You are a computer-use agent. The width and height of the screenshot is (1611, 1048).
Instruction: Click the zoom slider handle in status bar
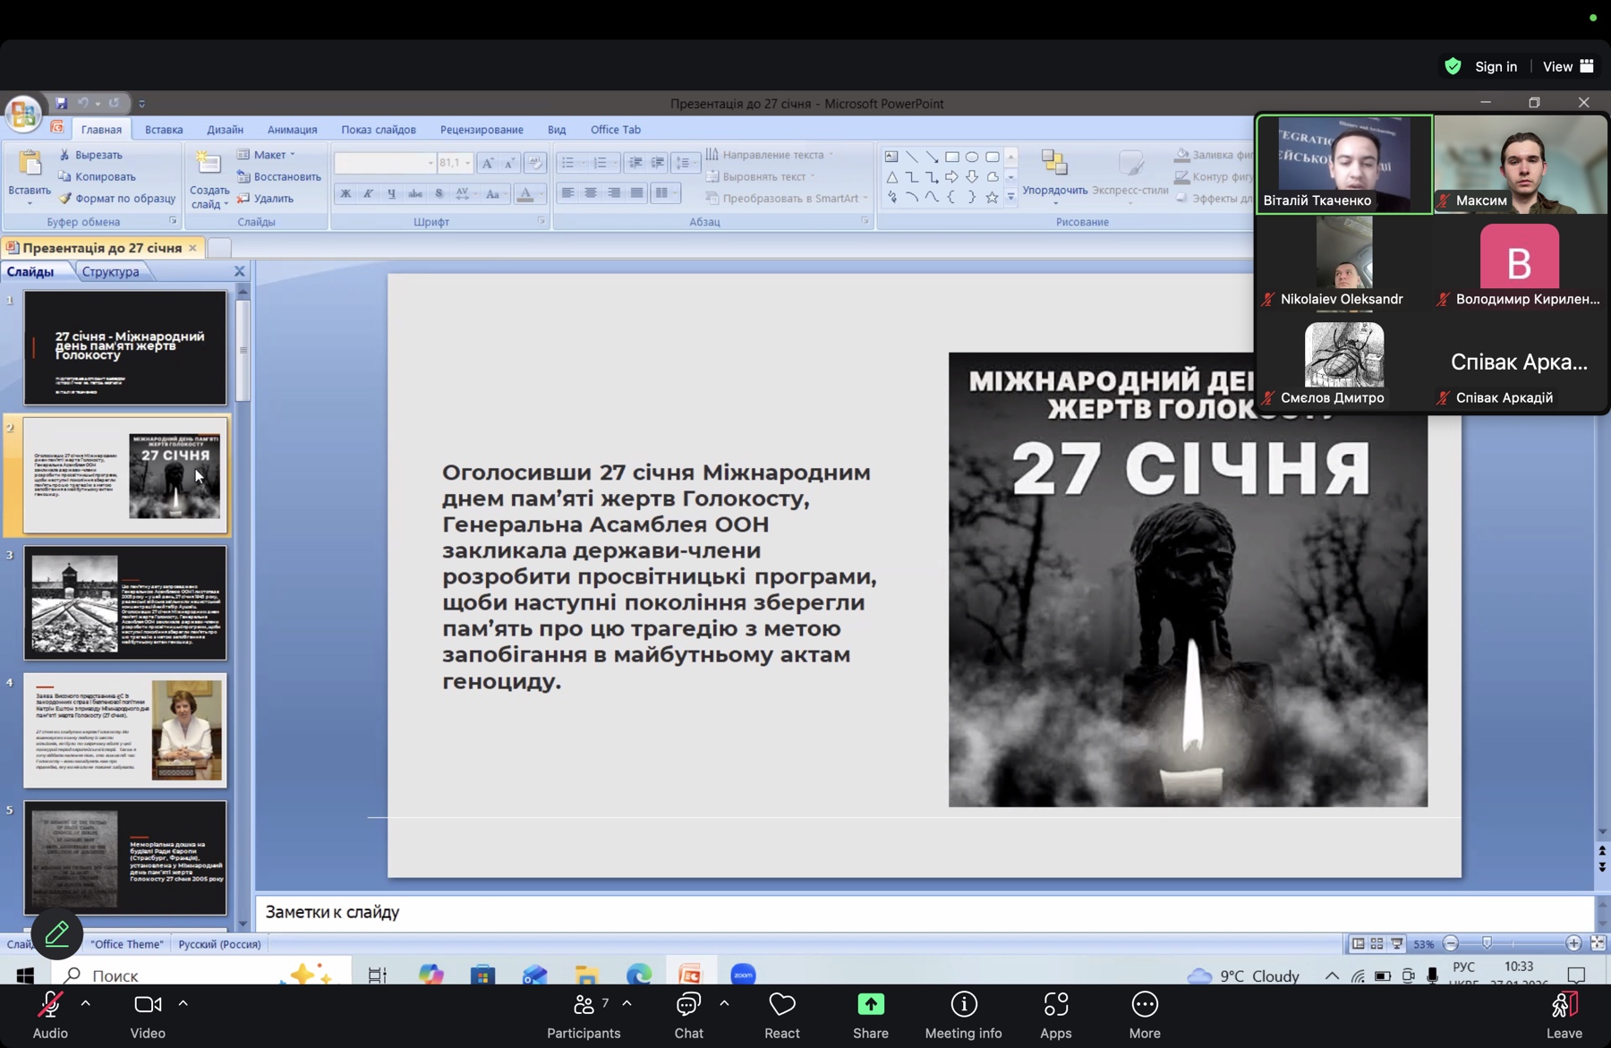point(1487,943)
